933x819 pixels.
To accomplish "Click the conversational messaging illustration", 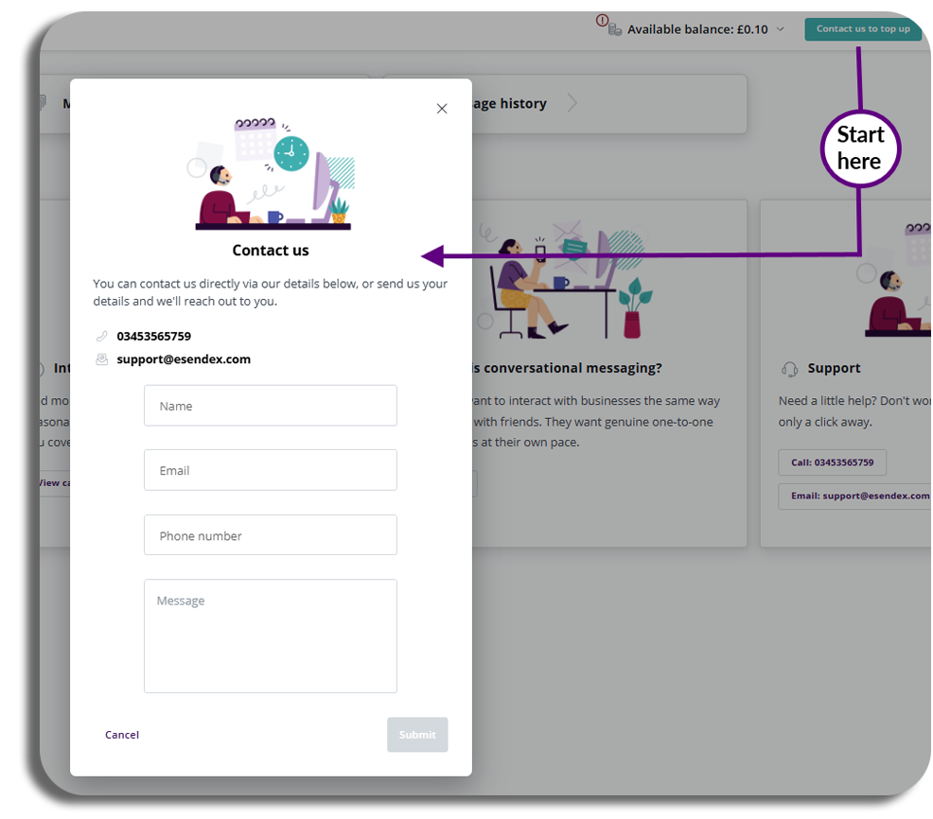I will 565,280.
